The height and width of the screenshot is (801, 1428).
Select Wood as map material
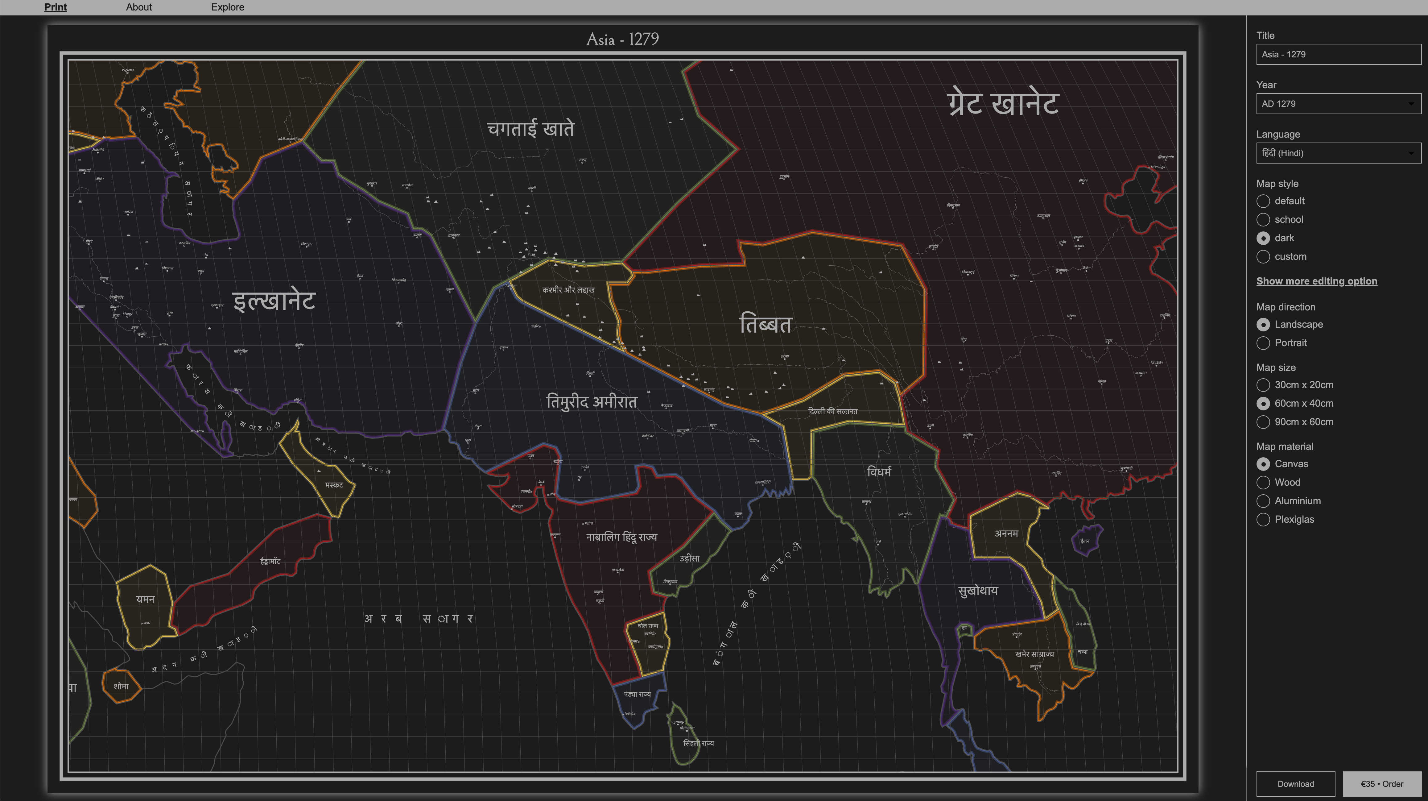[1264, 483]
